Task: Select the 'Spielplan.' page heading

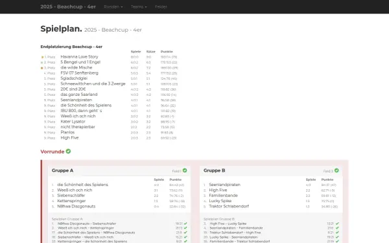Action: (61, 29)
